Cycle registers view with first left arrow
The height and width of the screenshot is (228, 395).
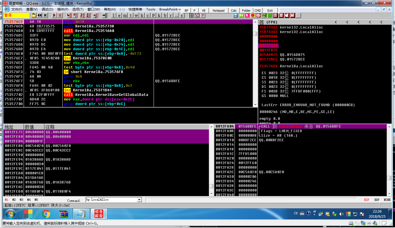336,22
